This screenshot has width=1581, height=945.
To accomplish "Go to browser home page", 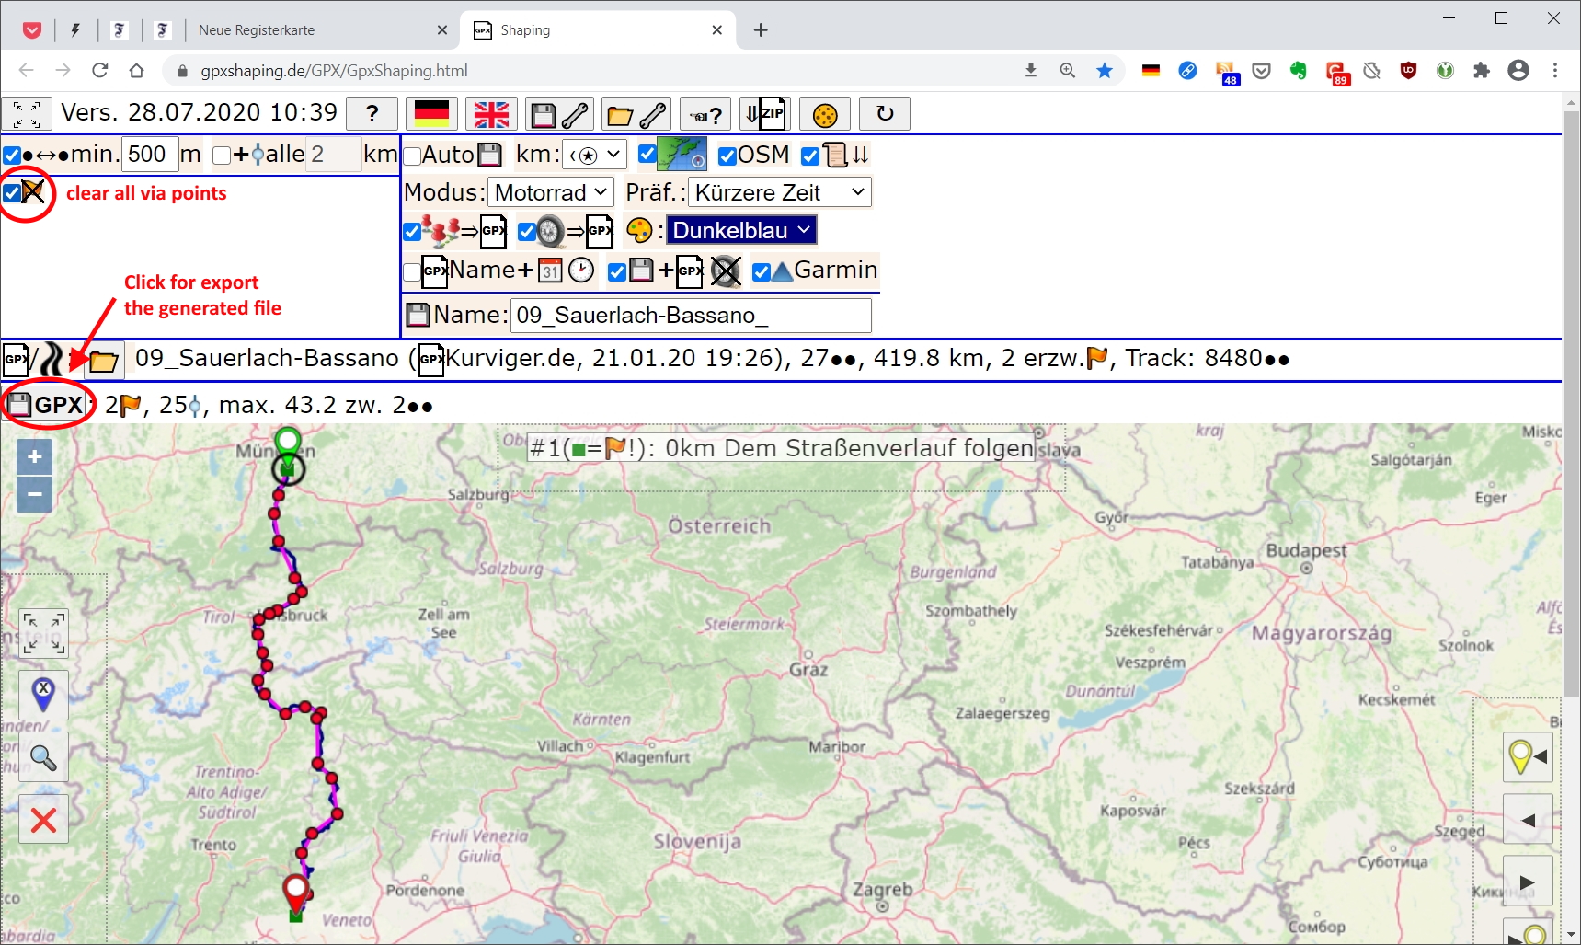I will point(137,71).
